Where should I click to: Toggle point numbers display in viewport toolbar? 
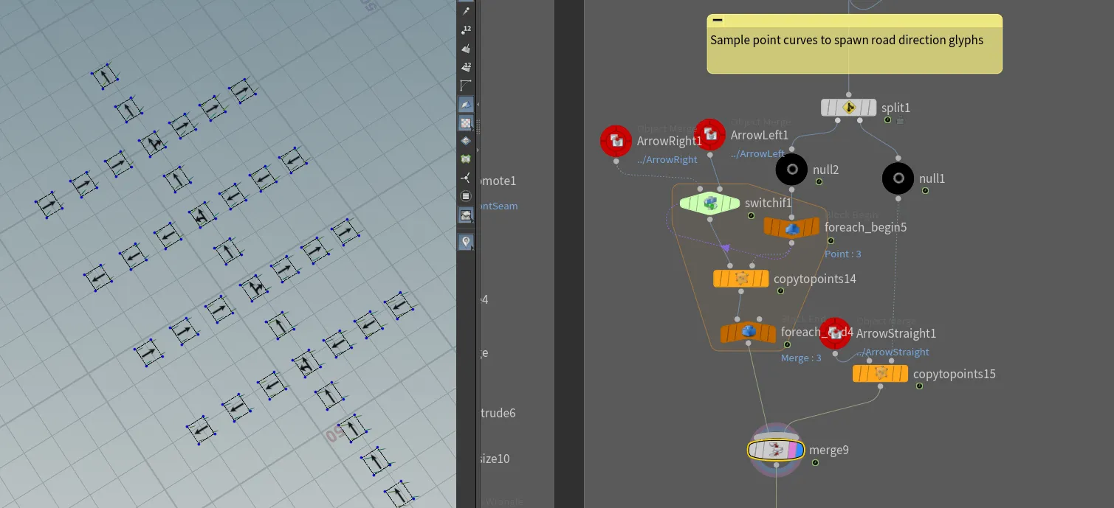pos(466,29)
